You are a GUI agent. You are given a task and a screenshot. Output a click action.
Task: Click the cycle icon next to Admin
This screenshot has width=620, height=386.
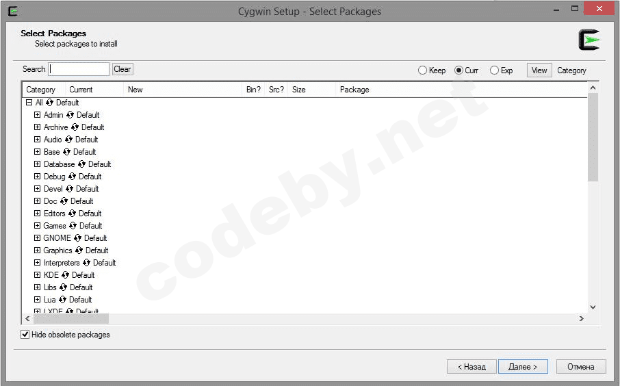click(x=70, y=115)
